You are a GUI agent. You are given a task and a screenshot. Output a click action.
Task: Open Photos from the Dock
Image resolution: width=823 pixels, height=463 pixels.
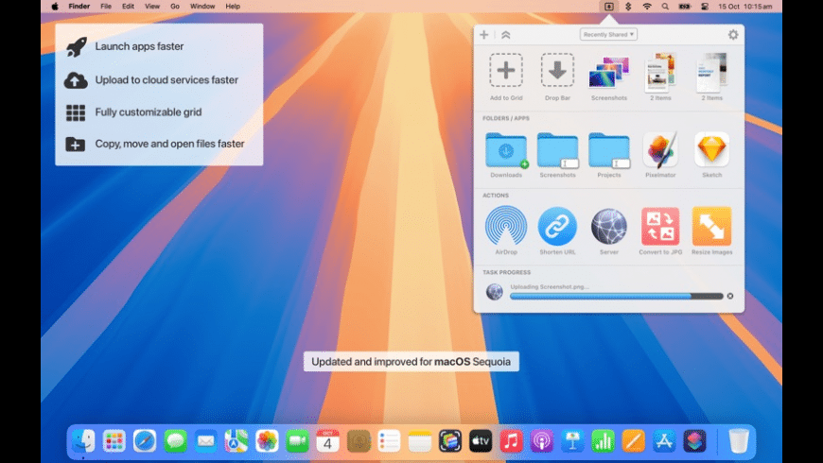pos(267,440)
